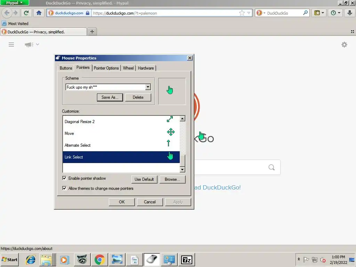
Task: Click the address bar URL field
Action: coord(165,13)
